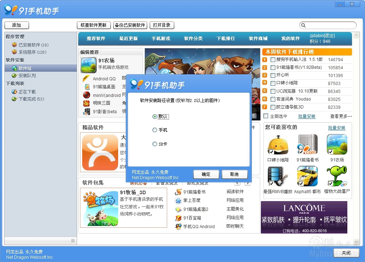The image size is (365, 262).
Task: Check the 搜狗手机输入法 checkbox
Action: (273, 59)
